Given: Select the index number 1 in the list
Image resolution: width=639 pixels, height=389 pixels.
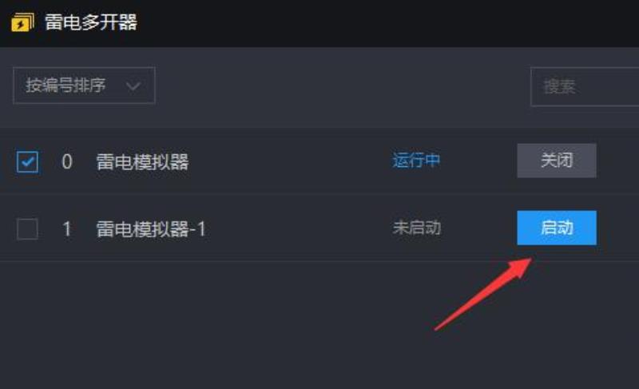Looking at the screenshot, I should [67, 228].
